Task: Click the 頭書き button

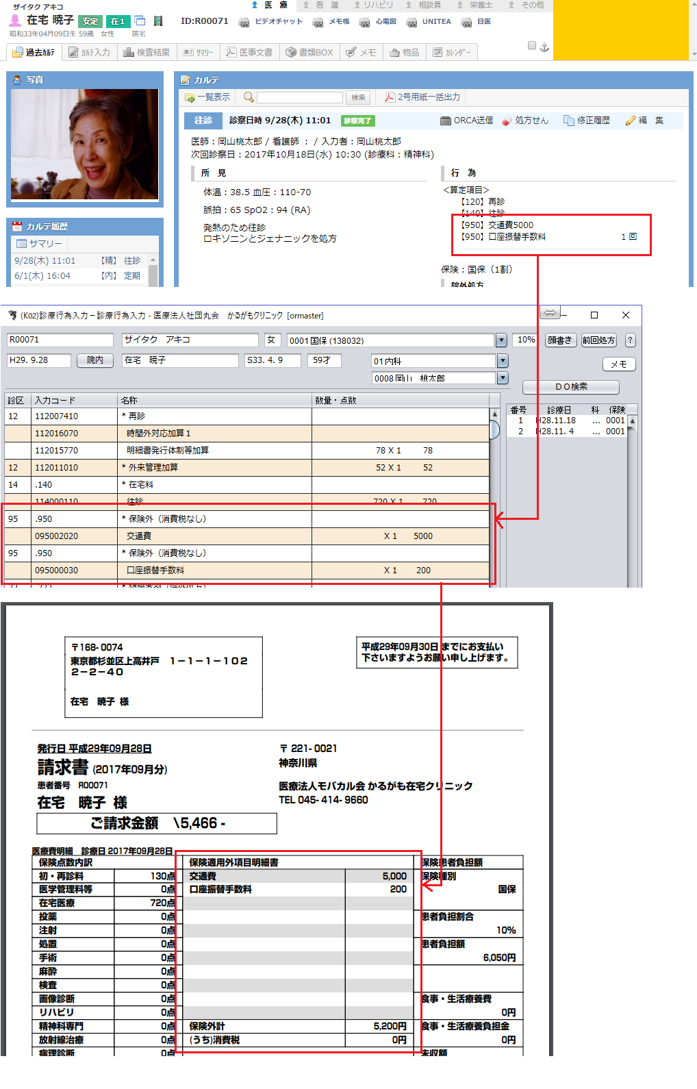Action: (560, 340)
